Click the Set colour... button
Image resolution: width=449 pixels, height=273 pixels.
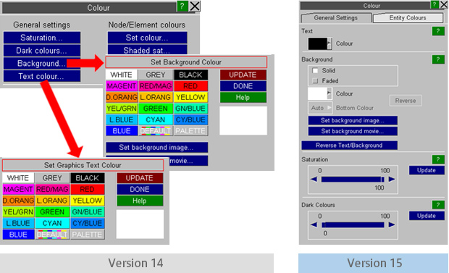tap(147, 38)
